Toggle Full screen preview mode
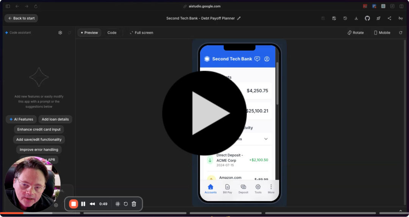Viewport: 409px width, 217px height. 141,33
